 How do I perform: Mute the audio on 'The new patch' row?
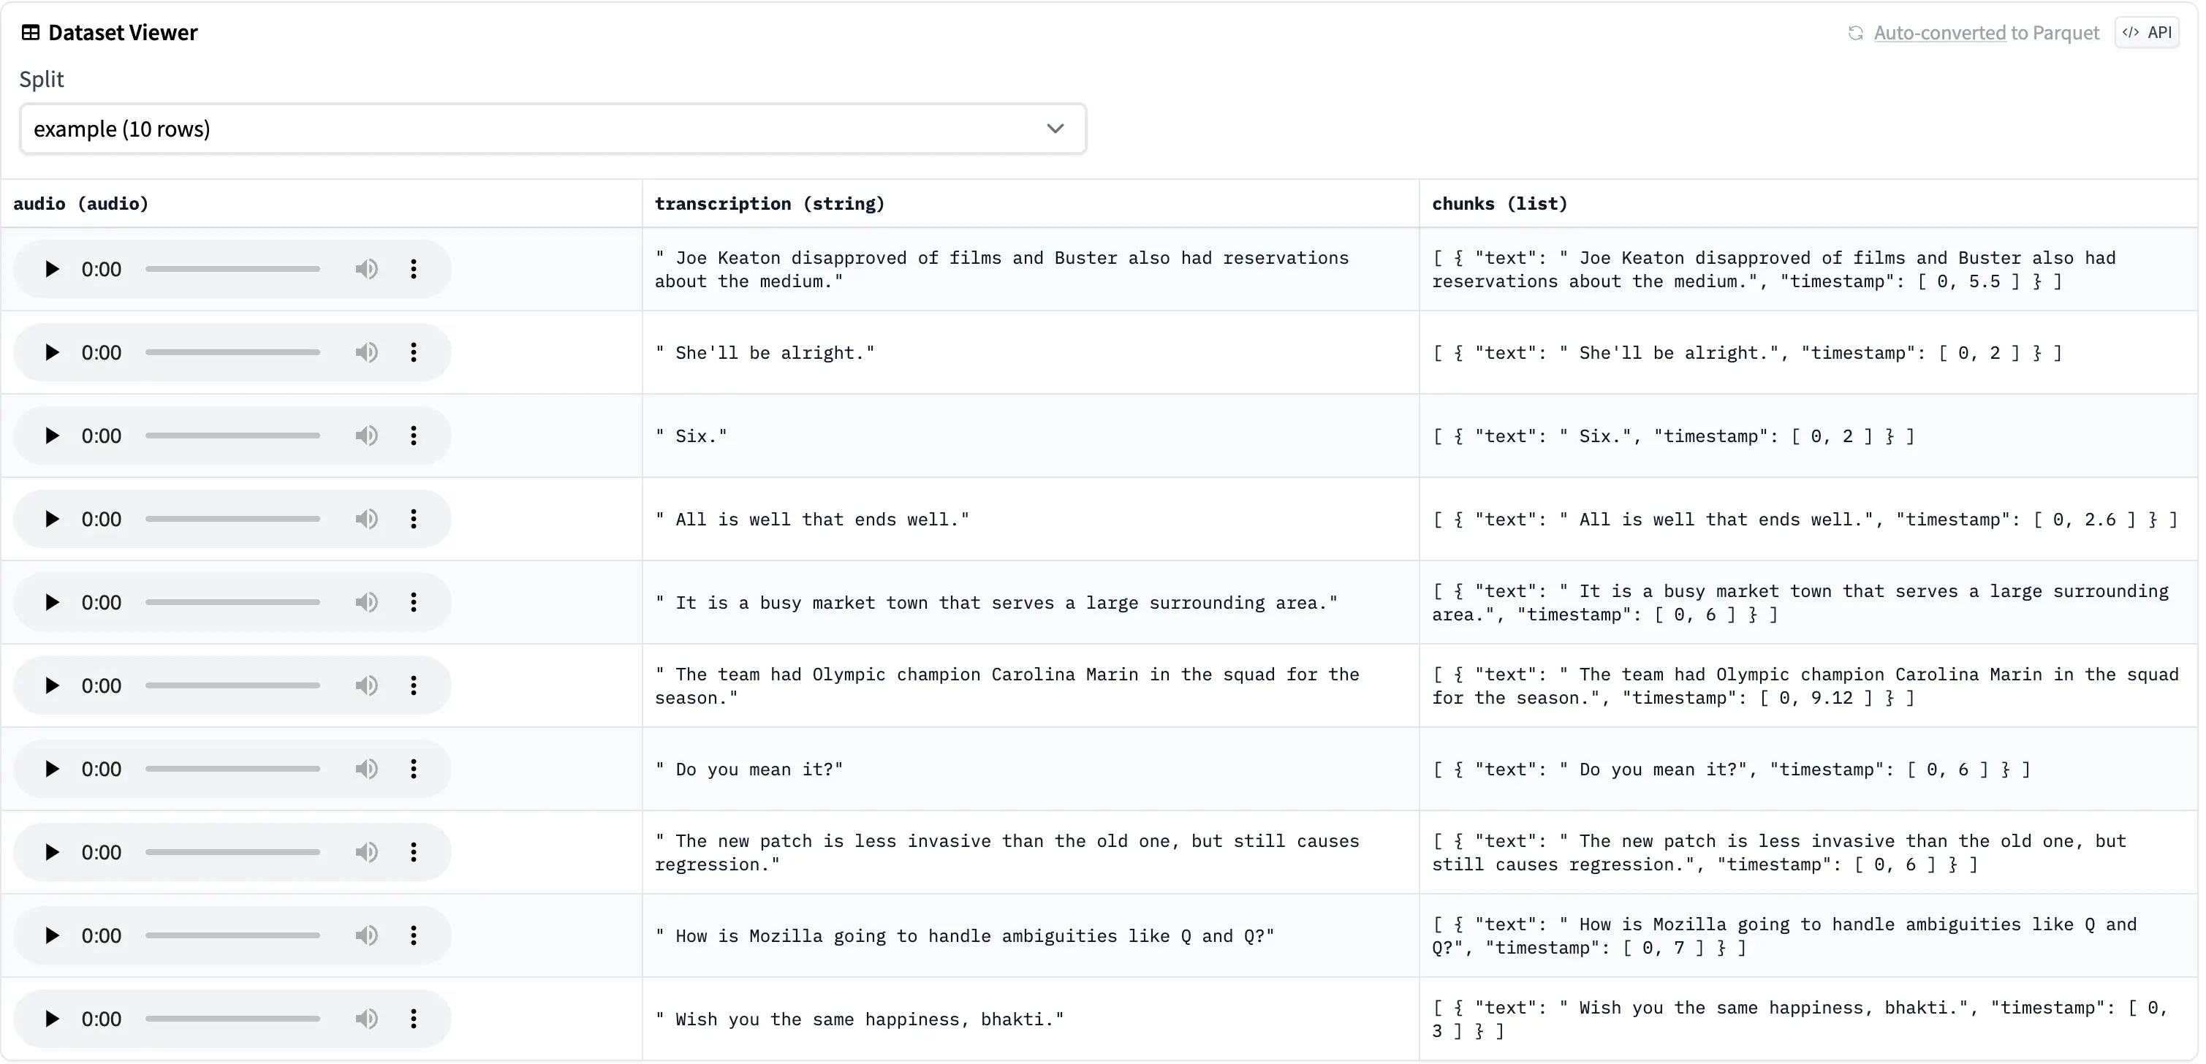tap(366, 852)
